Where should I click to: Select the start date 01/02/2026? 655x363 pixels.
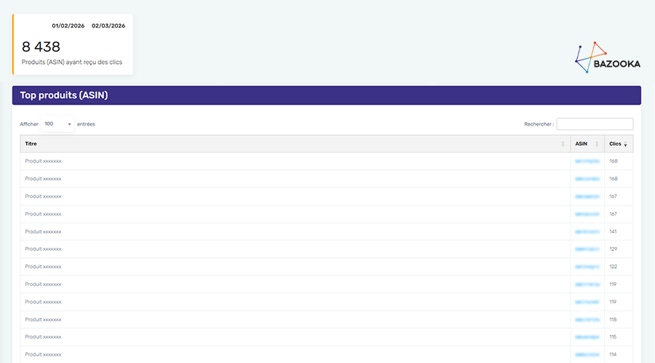pyautogui.click(x=68, y=26)
